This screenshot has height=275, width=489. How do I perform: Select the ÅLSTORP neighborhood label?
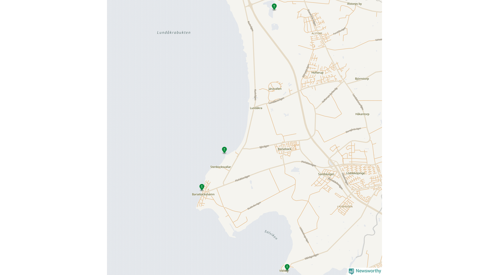tap(317, 34)
